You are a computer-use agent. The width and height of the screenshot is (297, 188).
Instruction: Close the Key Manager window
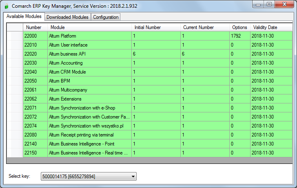[284, 4]
